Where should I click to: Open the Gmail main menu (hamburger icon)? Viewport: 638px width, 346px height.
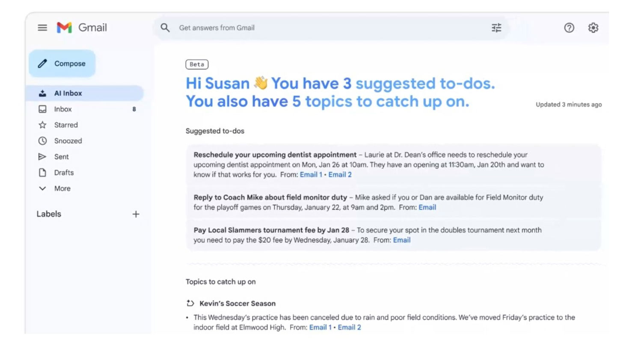[x=42, y=27]
